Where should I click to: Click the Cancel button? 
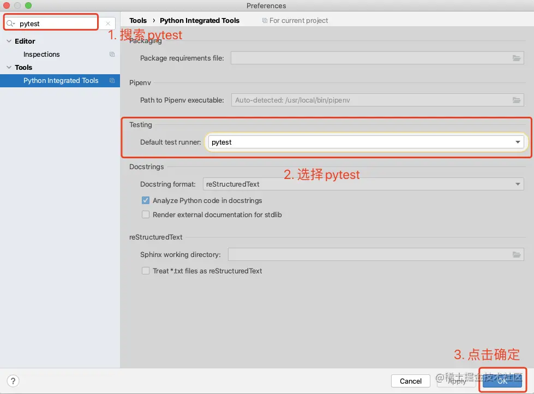click(410, 381)
